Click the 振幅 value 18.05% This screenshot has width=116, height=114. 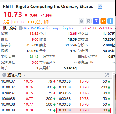click(32, 51)
